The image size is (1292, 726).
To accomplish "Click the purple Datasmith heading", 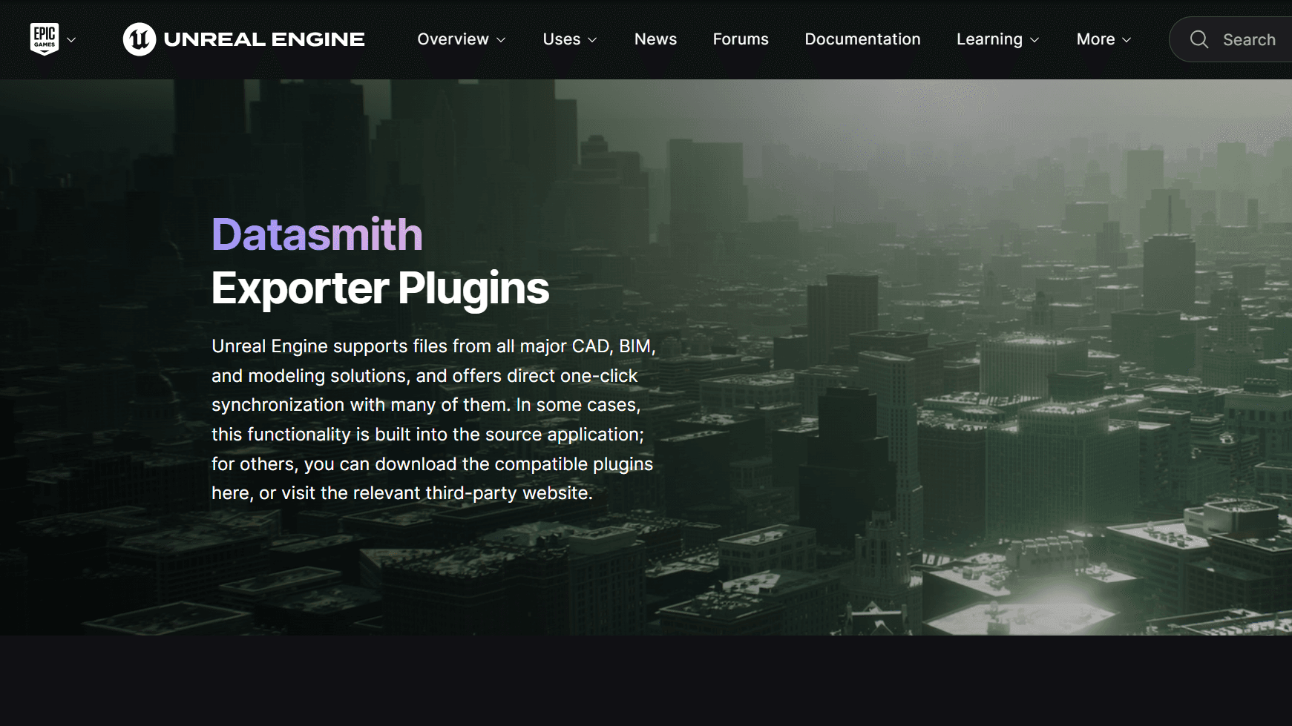I will 317,234.
